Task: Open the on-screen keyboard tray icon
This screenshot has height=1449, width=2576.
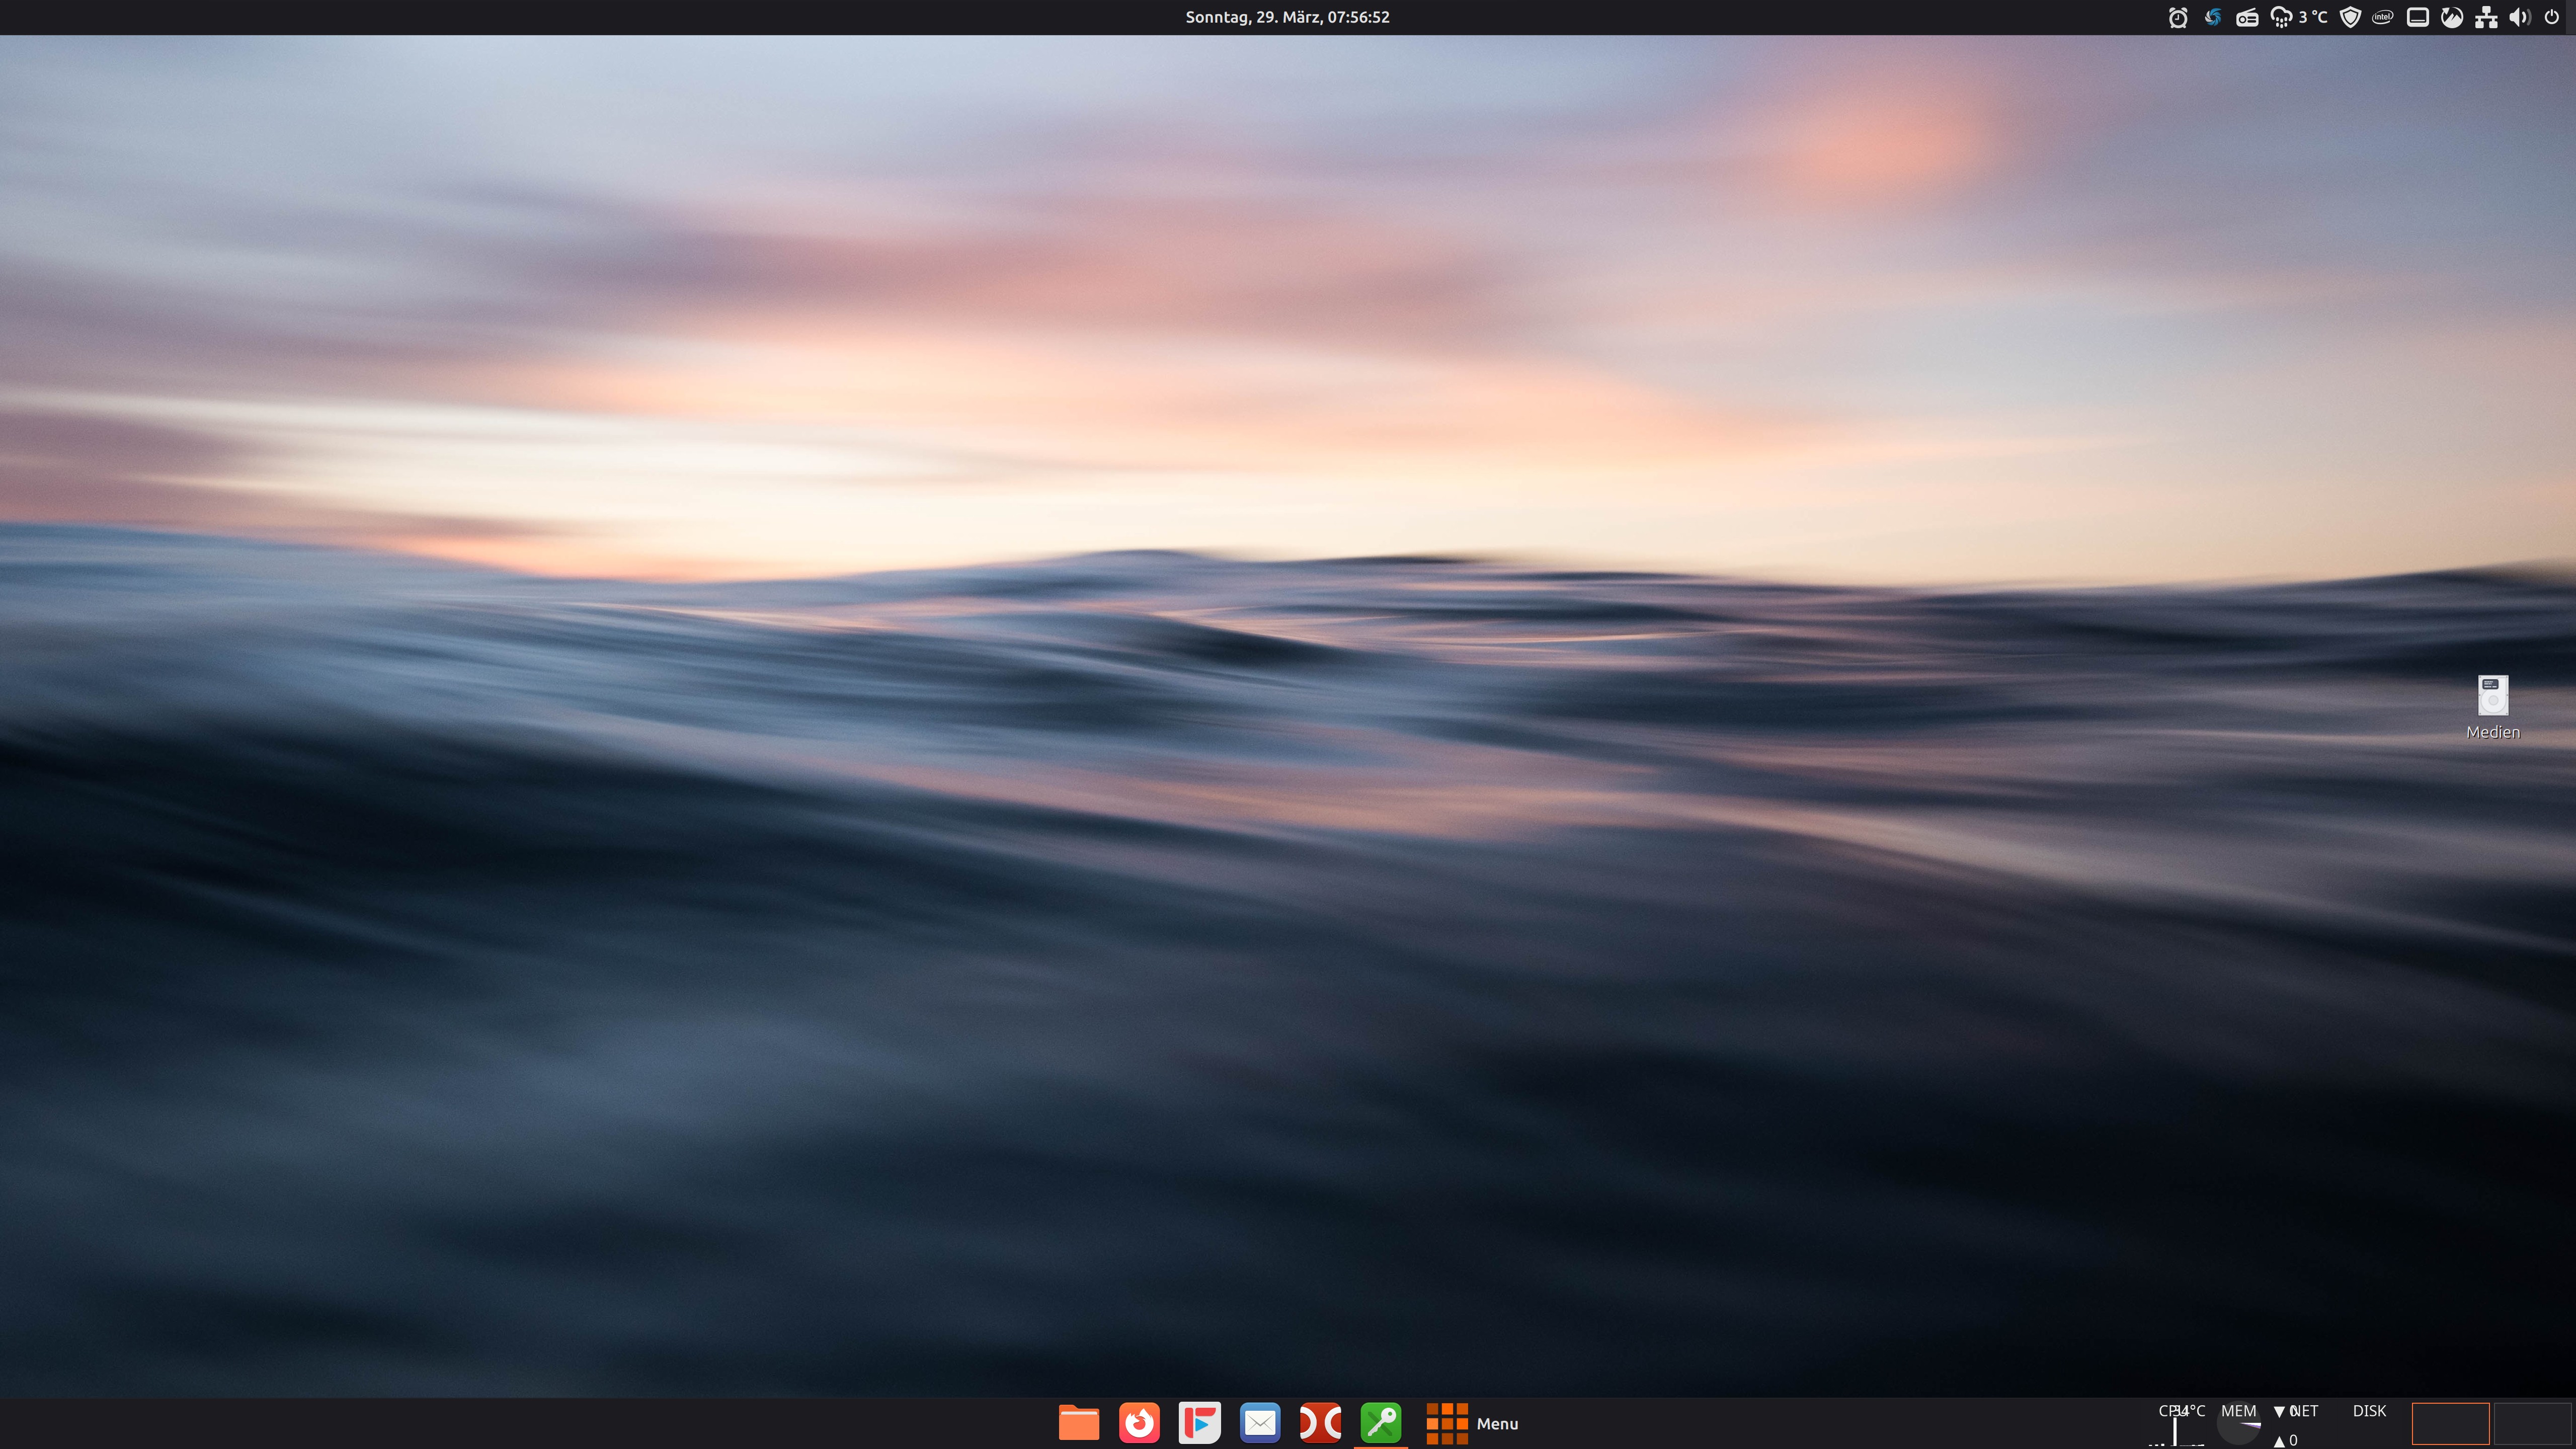Action: pos(2418,17)
